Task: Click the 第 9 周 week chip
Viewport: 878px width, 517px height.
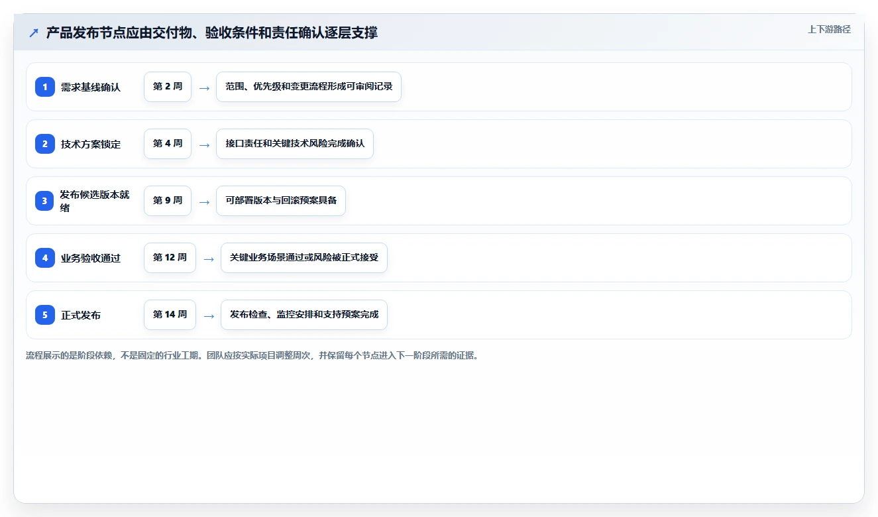Action: [x=168, y=201]
